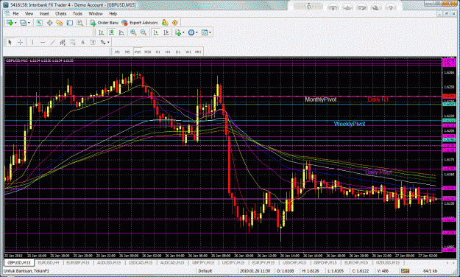
Task: Open the Terminal panel icon
Action: (x=69, y=23)
